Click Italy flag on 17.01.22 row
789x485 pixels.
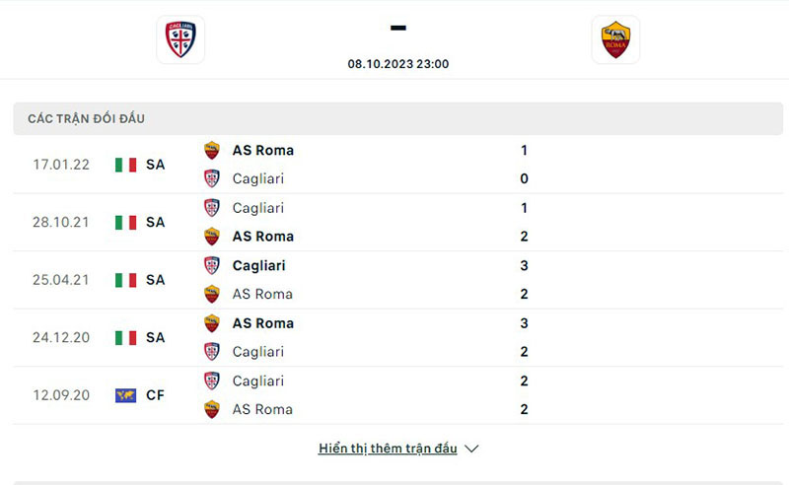(125, 165)
